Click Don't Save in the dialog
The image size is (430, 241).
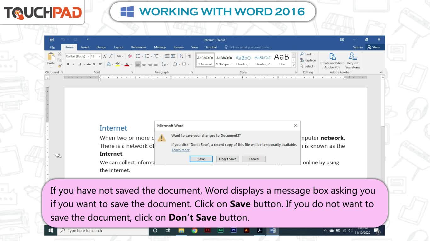click(228, 159)
